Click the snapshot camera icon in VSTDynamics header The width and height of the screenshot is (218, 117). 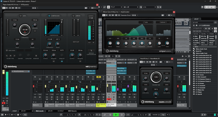[86, 8]
